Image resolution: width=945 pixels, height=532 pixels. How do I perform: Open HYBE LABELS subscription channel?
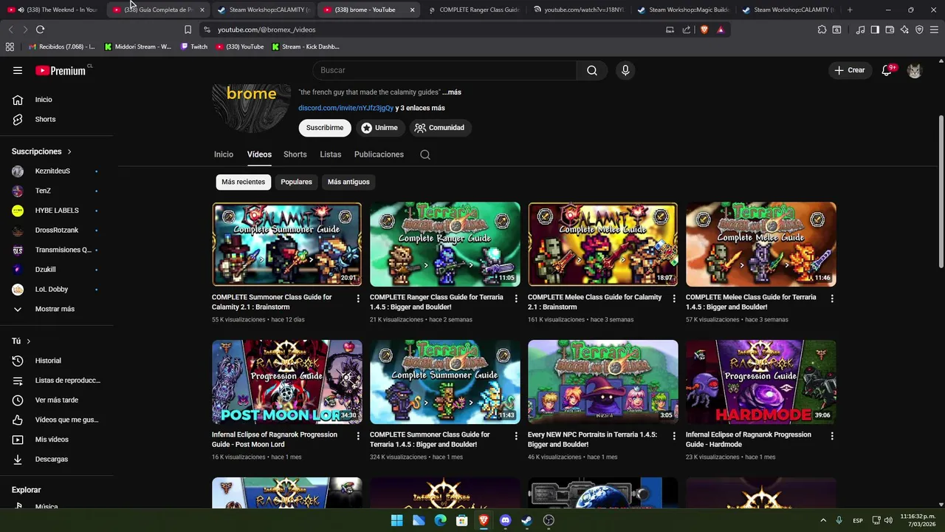56,211
